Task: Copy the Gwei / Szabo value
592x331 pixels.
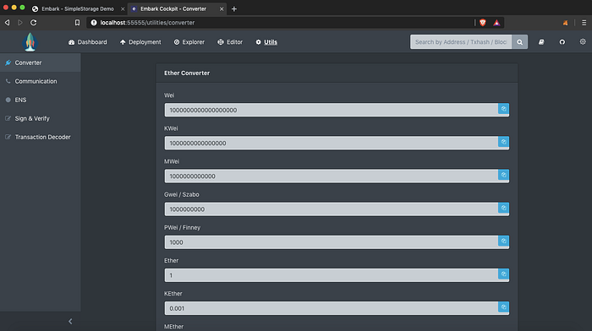Action: 503,208
